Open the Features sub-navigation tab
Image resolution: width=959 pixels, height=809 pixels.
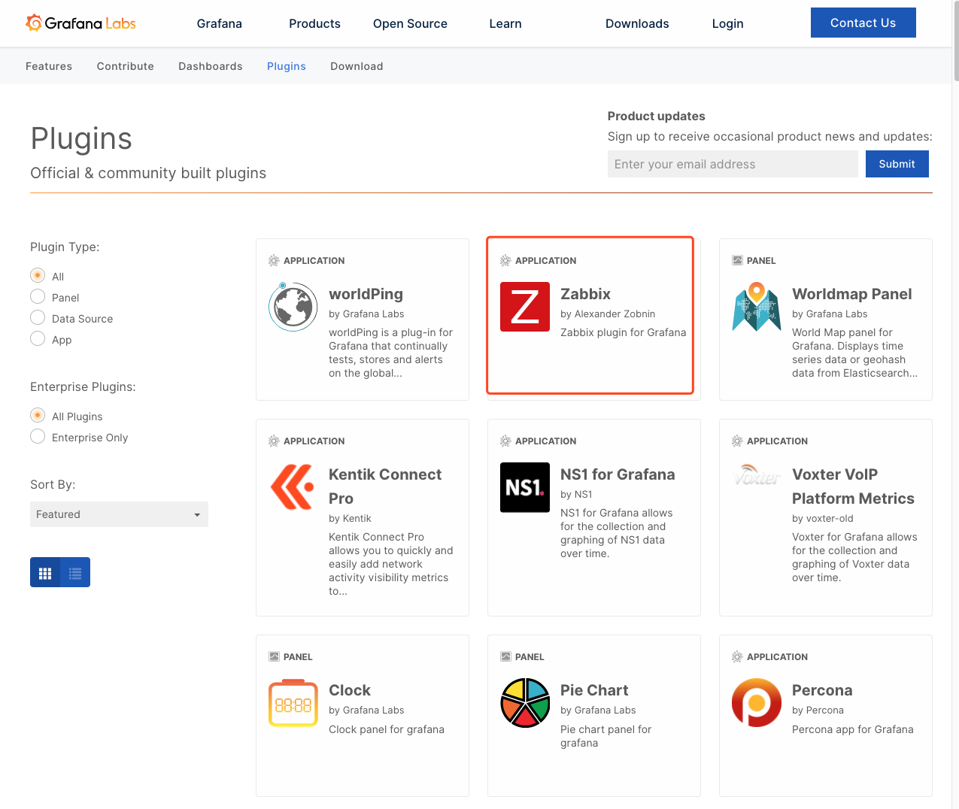tap(49, 66)
